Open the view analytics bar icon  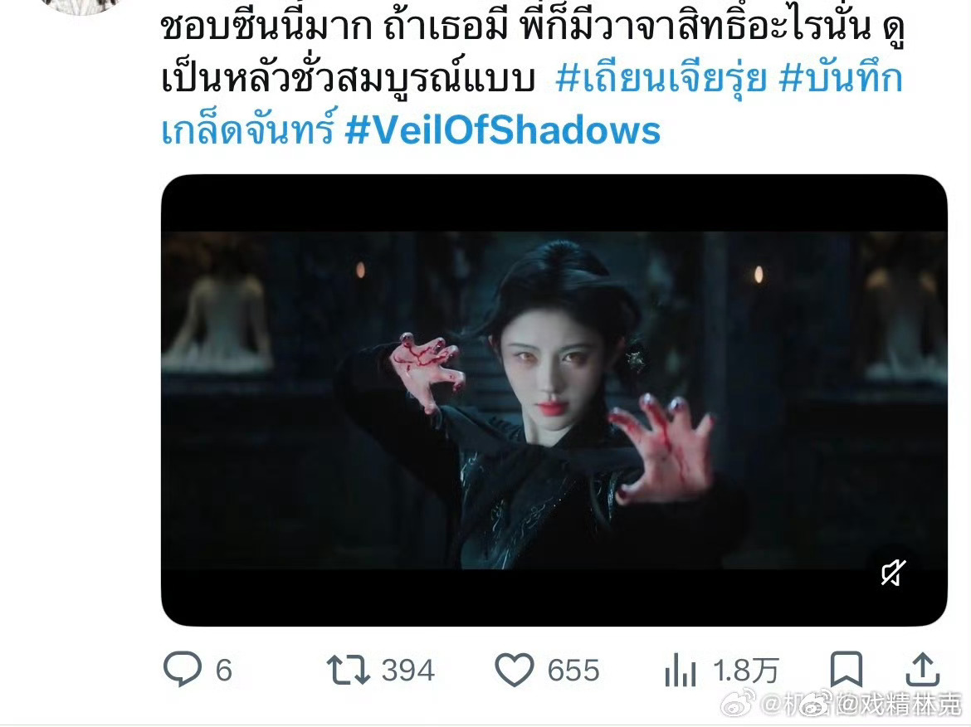[680, 671]
